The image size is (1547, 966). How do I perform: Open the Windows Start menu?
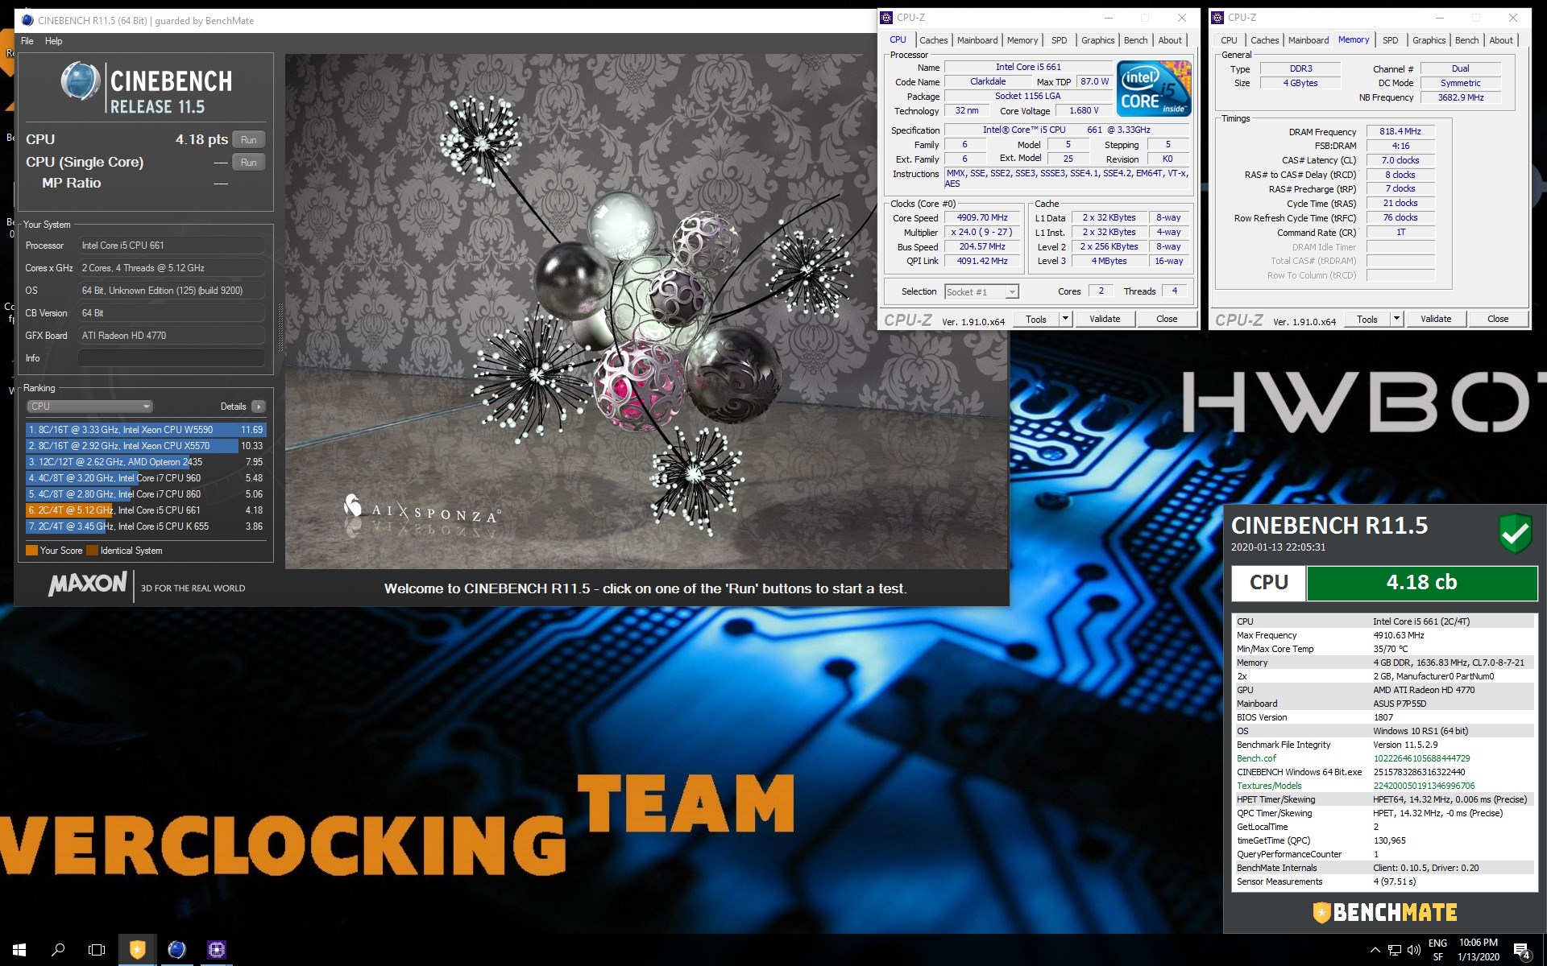[19, 950]
